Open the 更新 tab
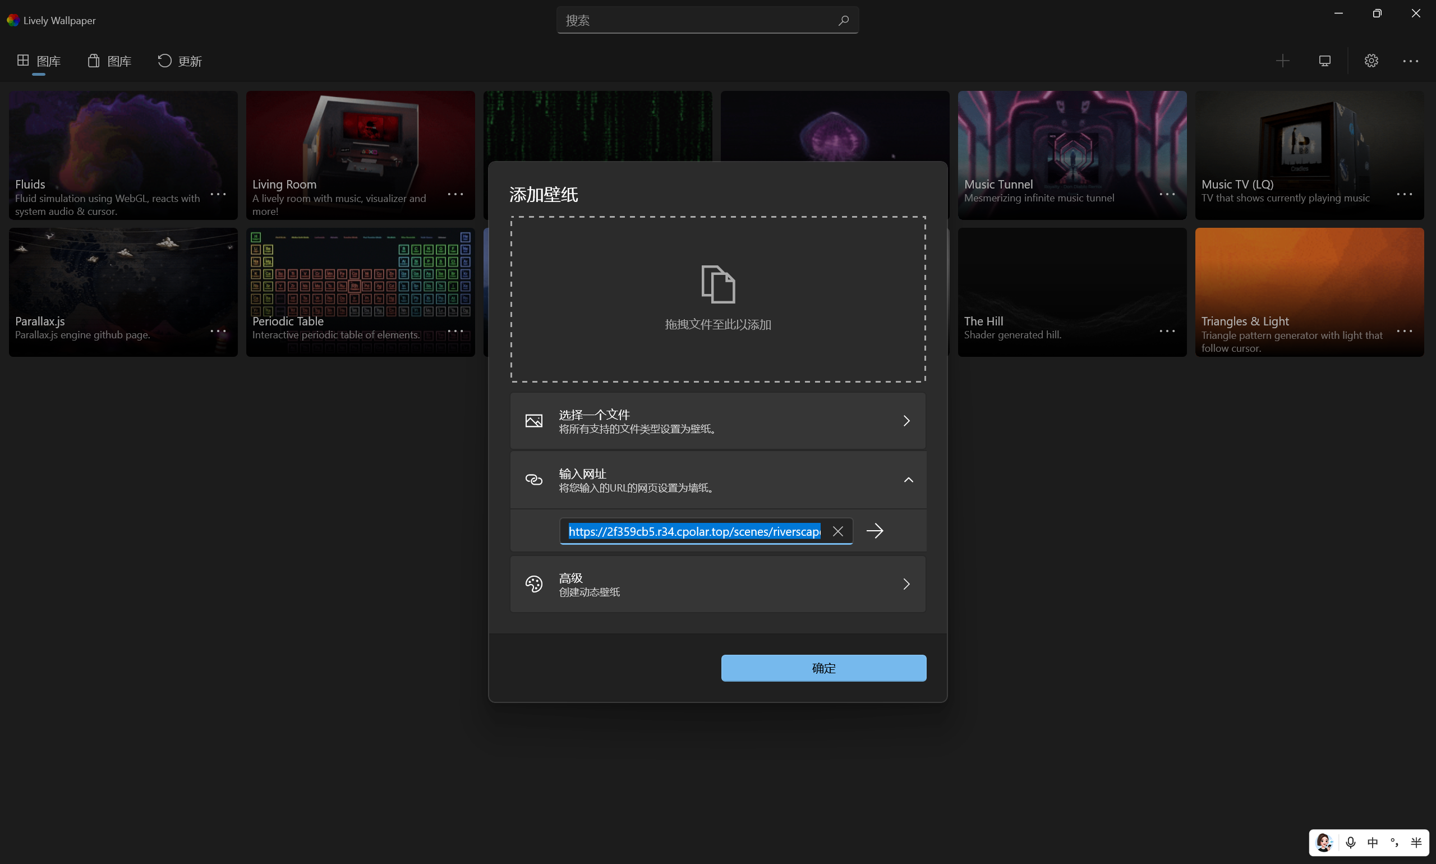 click(180, 61)
